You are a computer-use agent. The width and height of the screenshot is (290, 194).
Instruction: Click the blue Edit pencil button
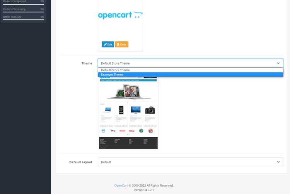108,44
